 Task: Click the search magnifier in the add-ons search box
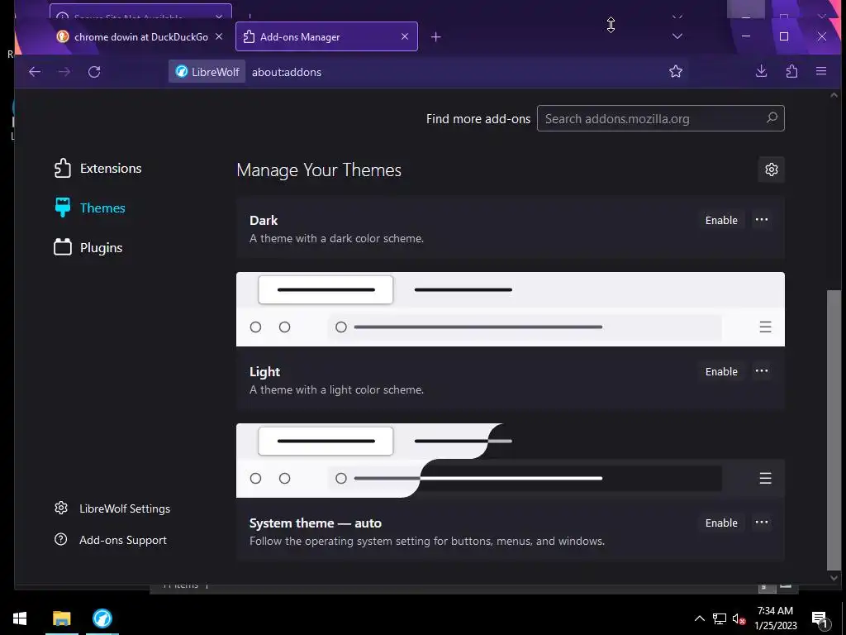click(x=772, y=117)
